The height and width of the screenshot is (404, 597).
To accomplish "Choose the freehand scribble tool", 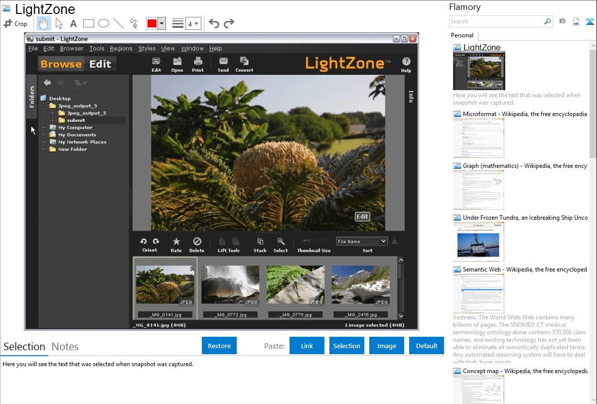I will 134,23.
